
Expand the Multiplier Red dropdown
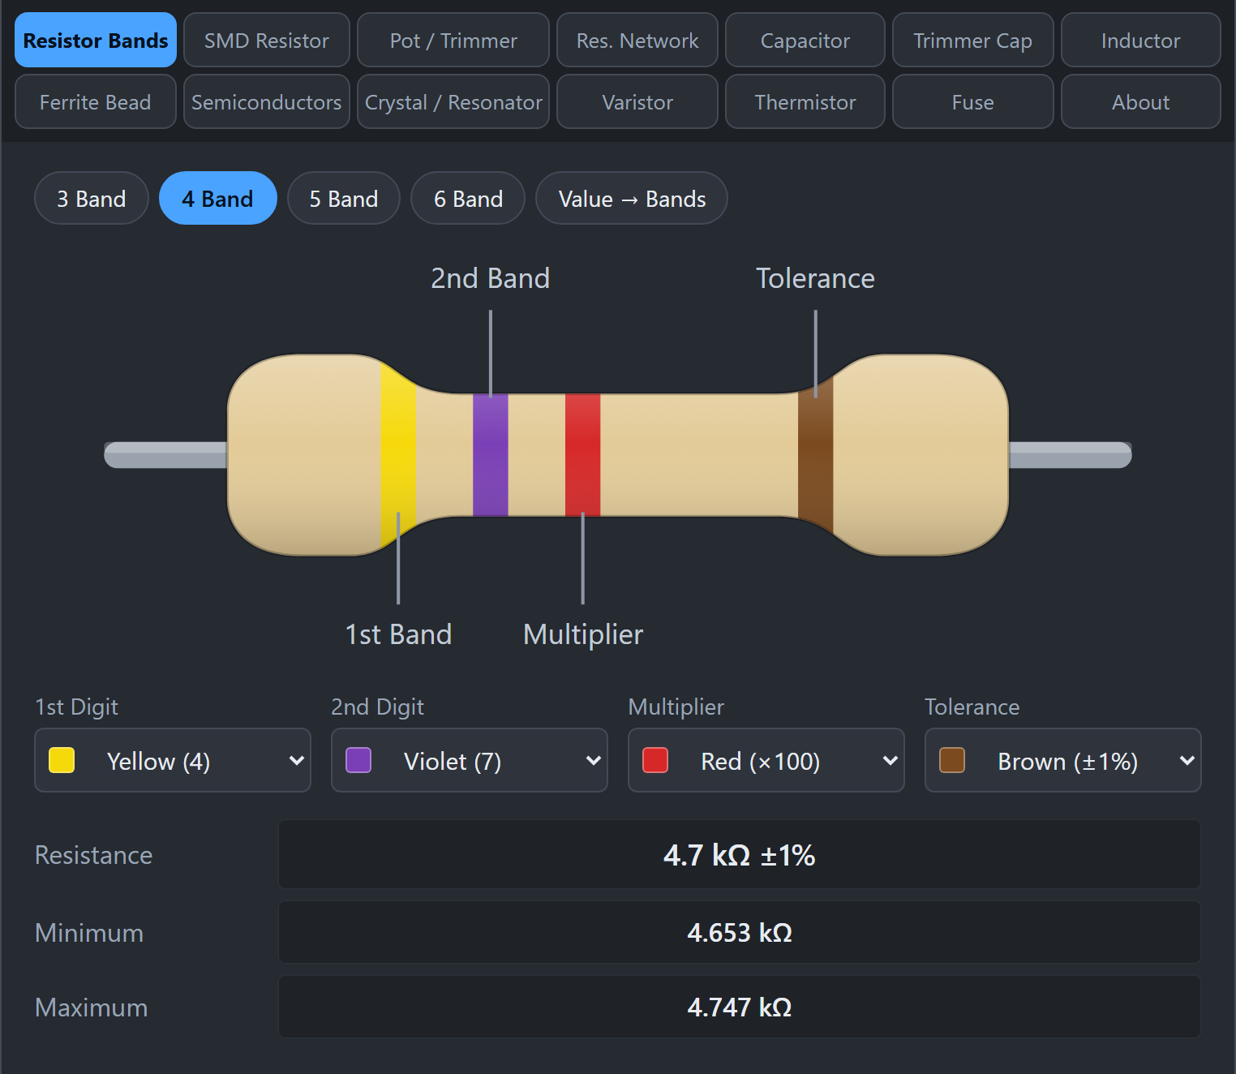tap(766, 760)
